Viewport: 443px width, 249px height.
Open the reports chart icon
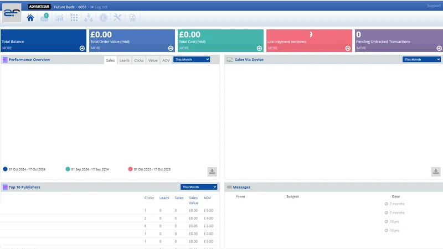tap(59, 18)
